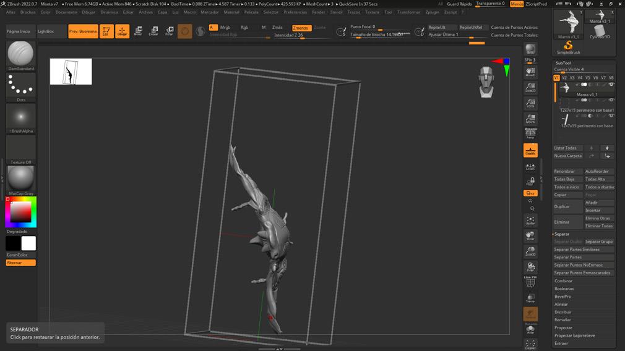The width and height of the screenshot is (625, 351).
Task: Open the Zplugin menu
Action: coord(432,12)
